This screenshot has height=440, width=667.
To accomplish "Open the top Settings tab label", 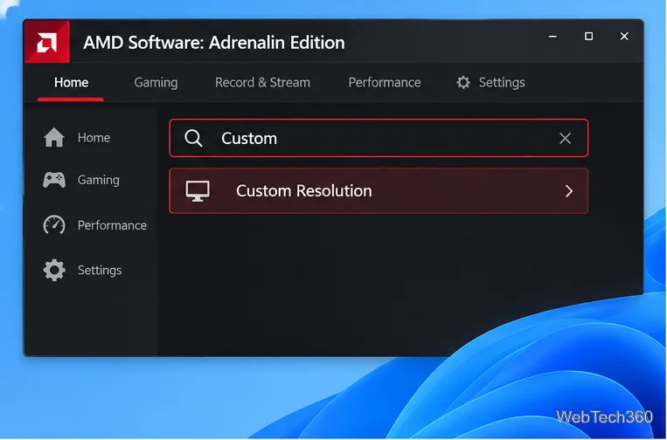I will pos(502,82).
